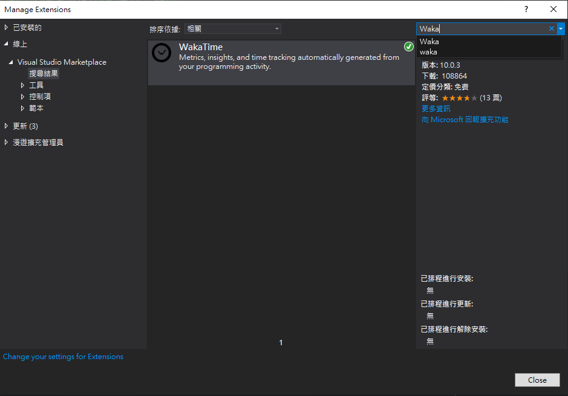Screen dimensions: 568x396
Task: Click the WakaTime clock logo icon
Action: tap(162, 53)
